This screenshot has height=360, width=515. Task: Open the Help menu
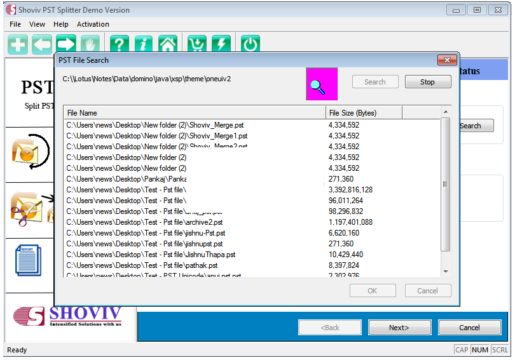(x=61, y=24)
